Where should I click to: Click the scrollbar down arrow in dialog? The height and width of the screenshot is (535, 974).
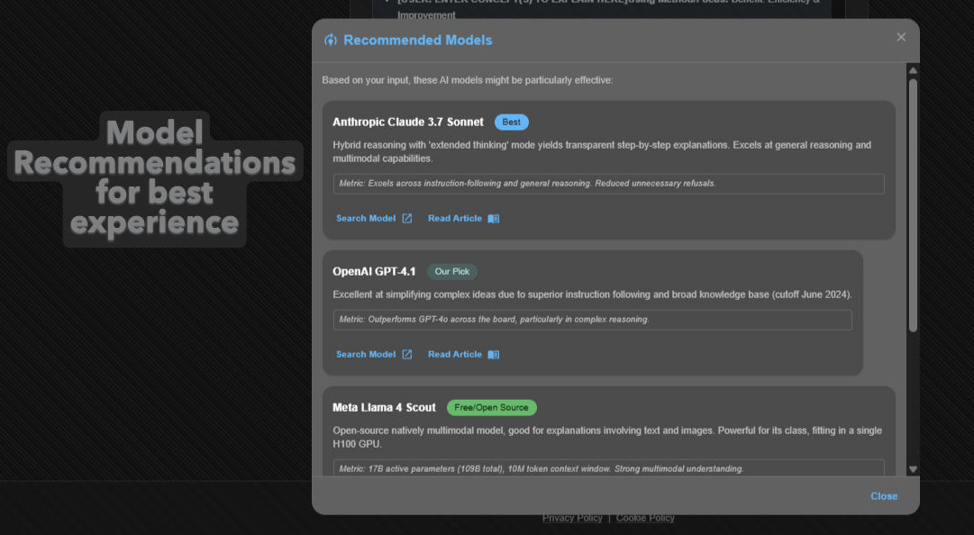[x=913, y=469]
